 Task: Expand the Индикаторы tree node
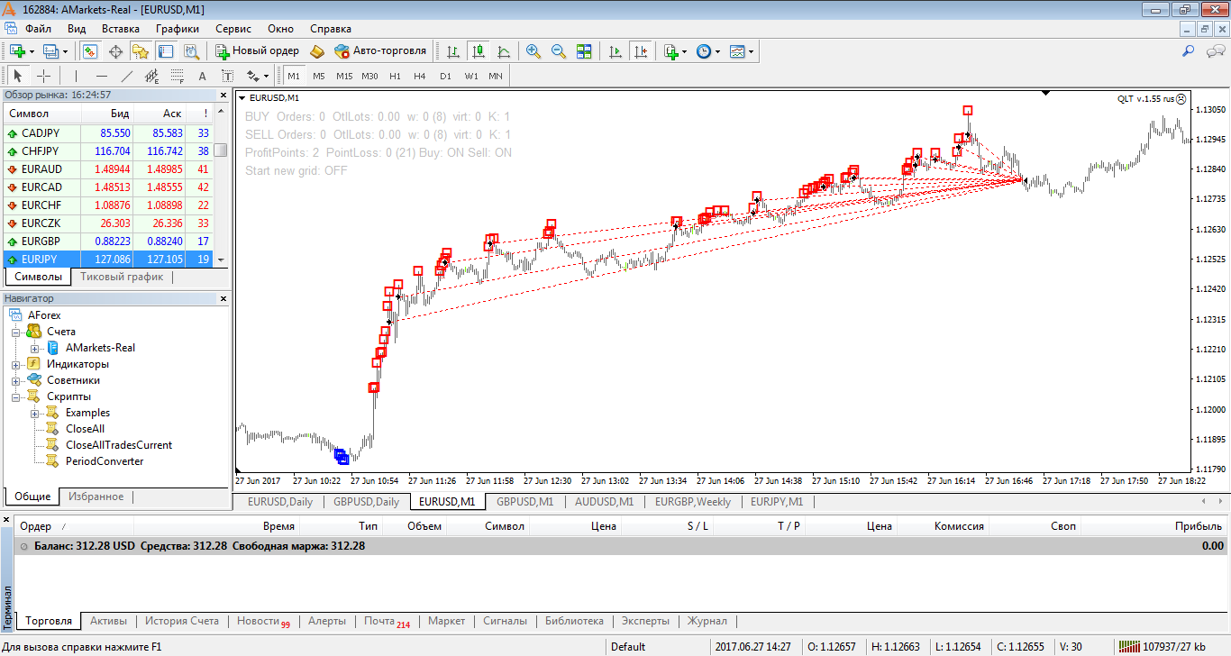point(16,364)
